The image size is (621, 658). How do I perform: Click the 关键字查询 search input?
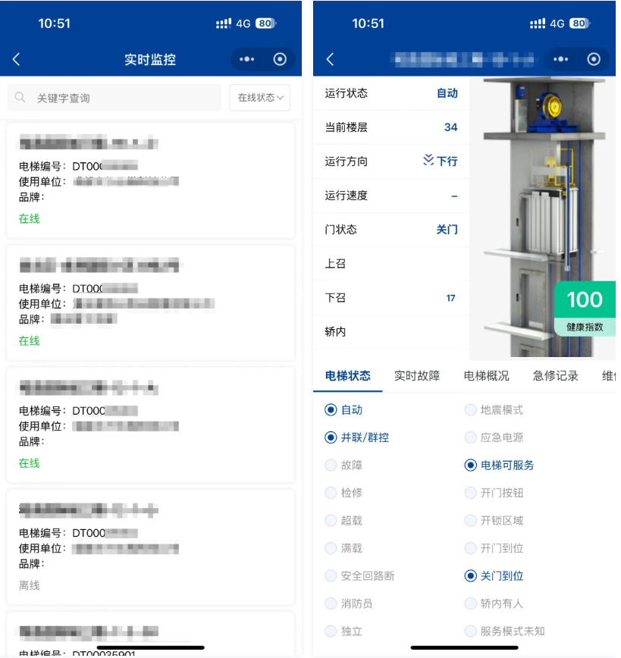tap(125, 98)
